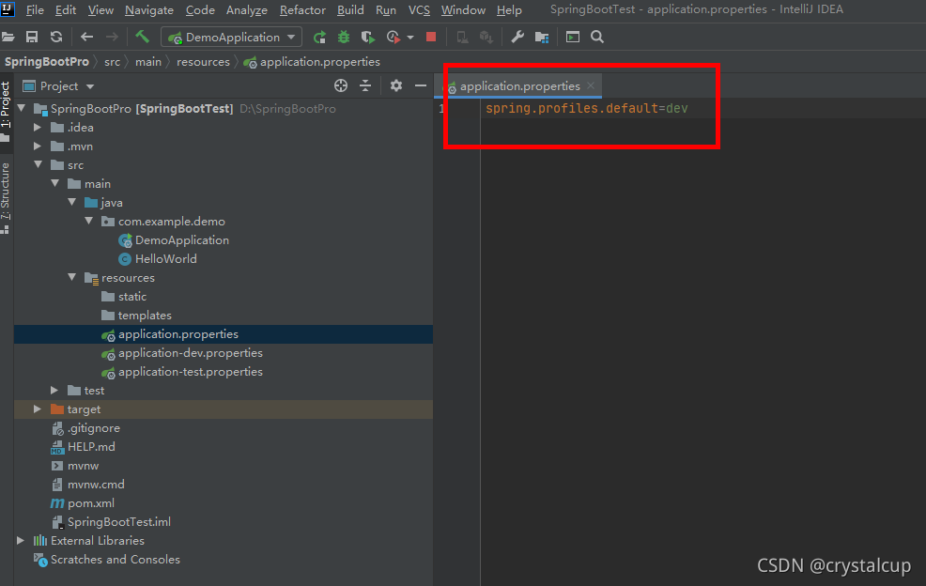Locate current file with crosshair icon
The image size is (926, 586).
(x=341, y=85)
